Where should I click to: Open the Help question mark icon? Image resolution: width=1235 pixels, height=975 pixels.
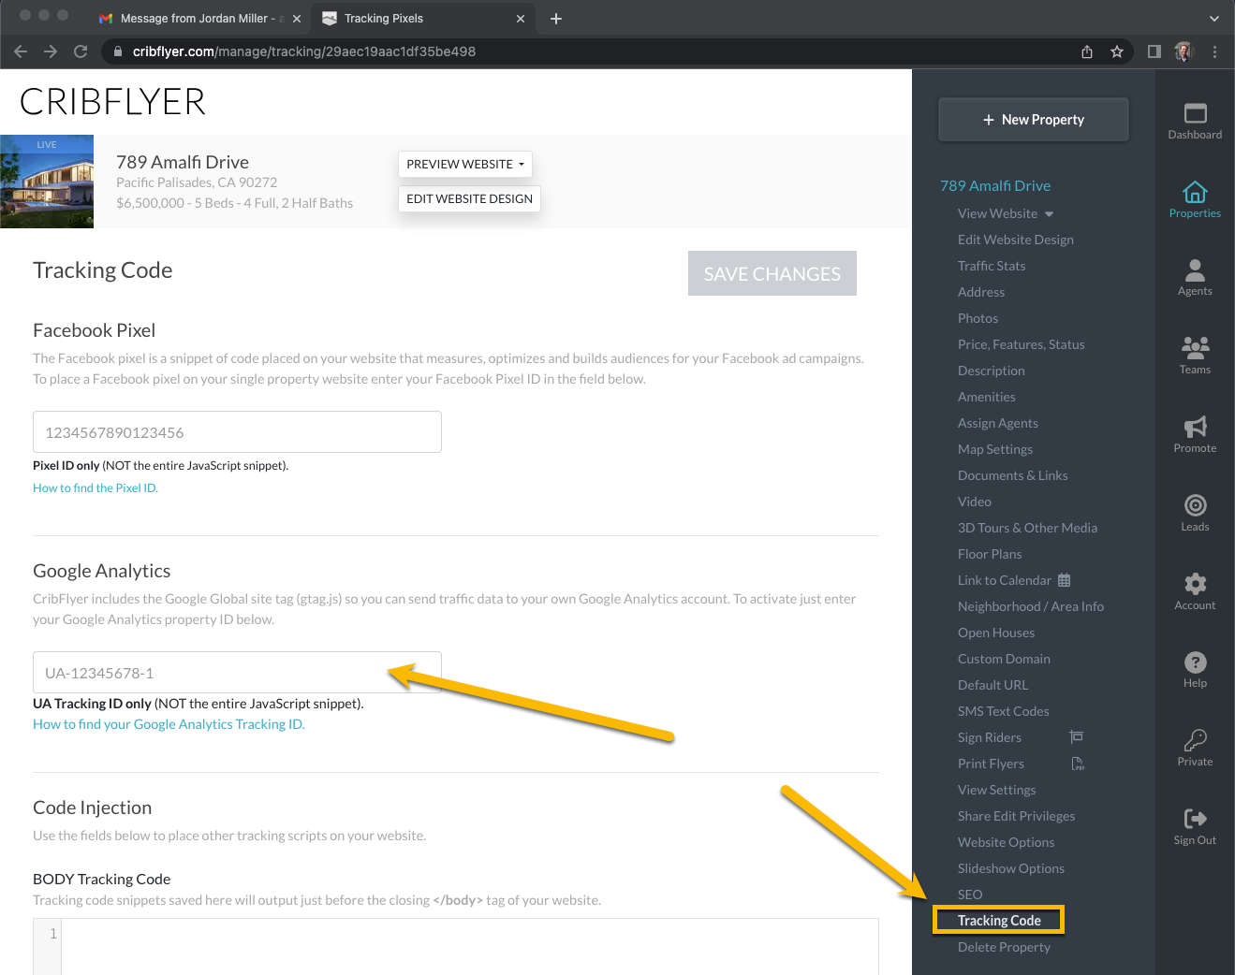click(1195, 662)
